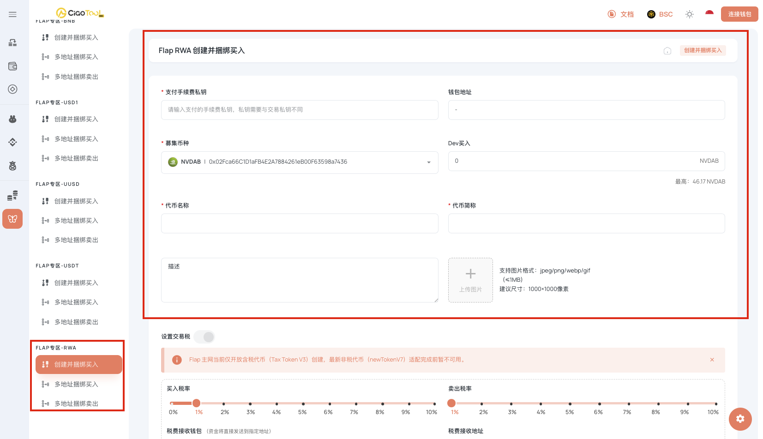The image size is (763, 439).
Task: Click the 买入税率 slider handle at 1%
Action: click(x=197, y=403)
